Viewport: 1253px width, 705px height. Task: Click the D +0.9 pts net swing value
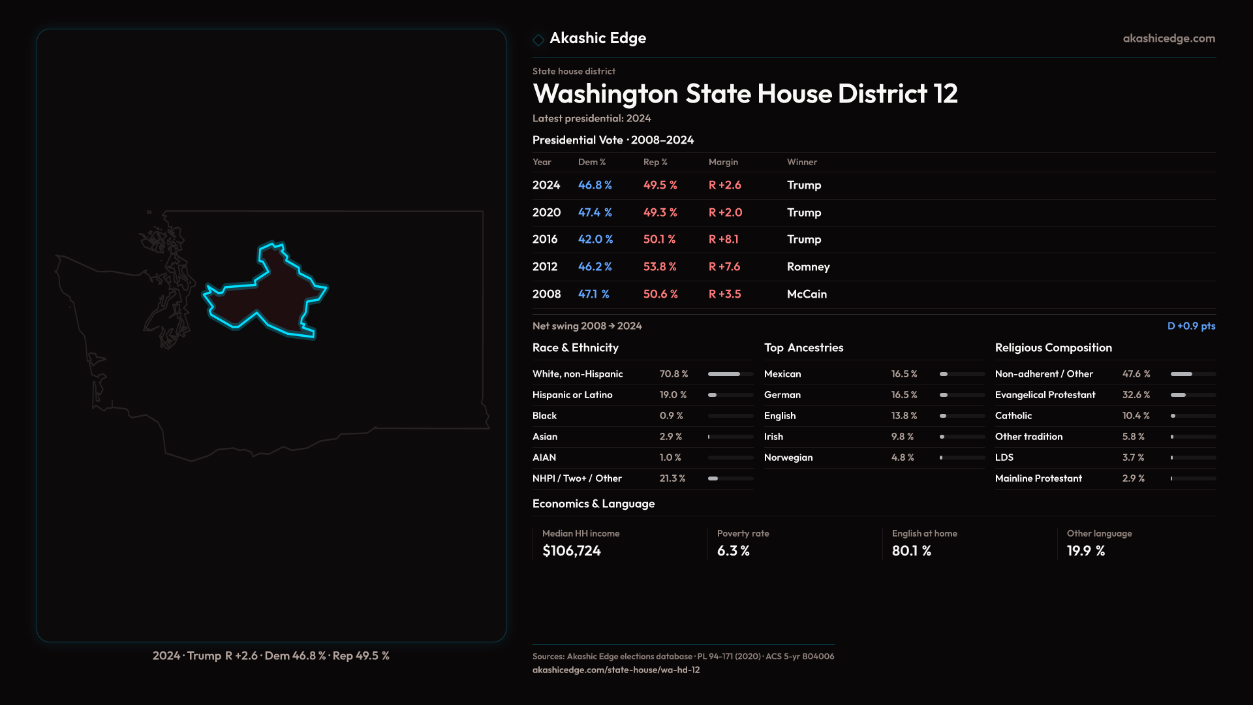[1190, 326]
